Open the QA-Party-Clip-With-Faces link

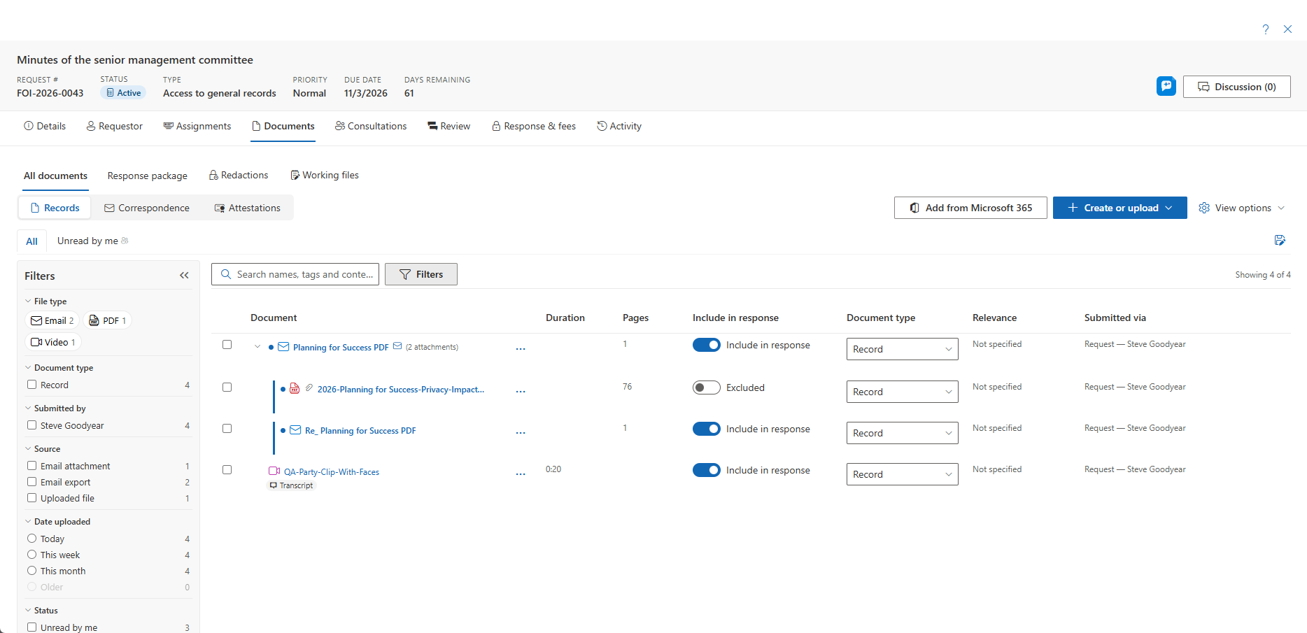point(332,472)
